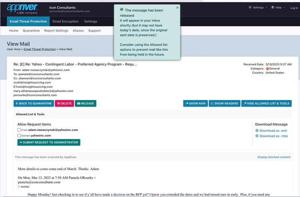Click cruhl@insightsourcing.com address

click(32, 83)
